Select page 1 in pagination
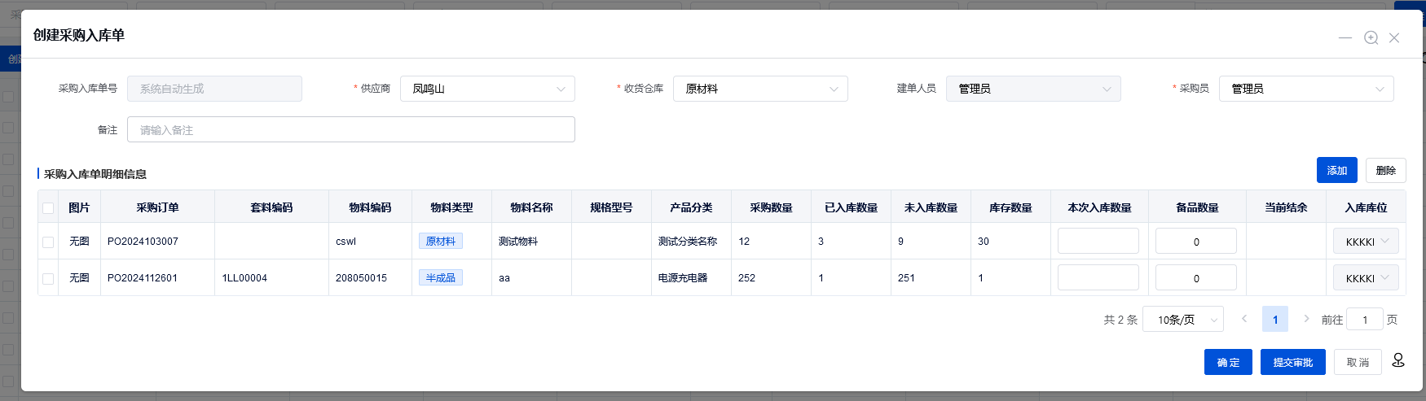 (1275, 320)
